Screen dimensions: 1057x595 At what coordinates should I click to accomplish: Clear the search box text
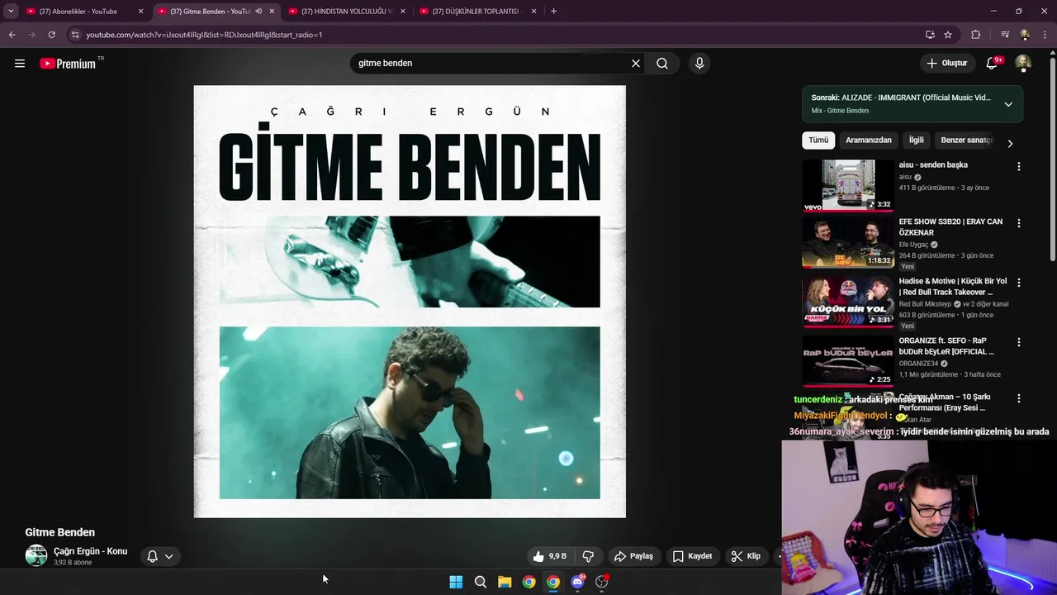[636, 63]
